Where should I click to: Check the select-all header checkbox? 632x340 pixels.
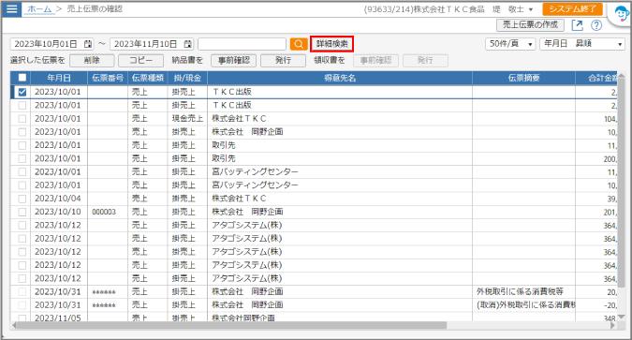point(22,78)
